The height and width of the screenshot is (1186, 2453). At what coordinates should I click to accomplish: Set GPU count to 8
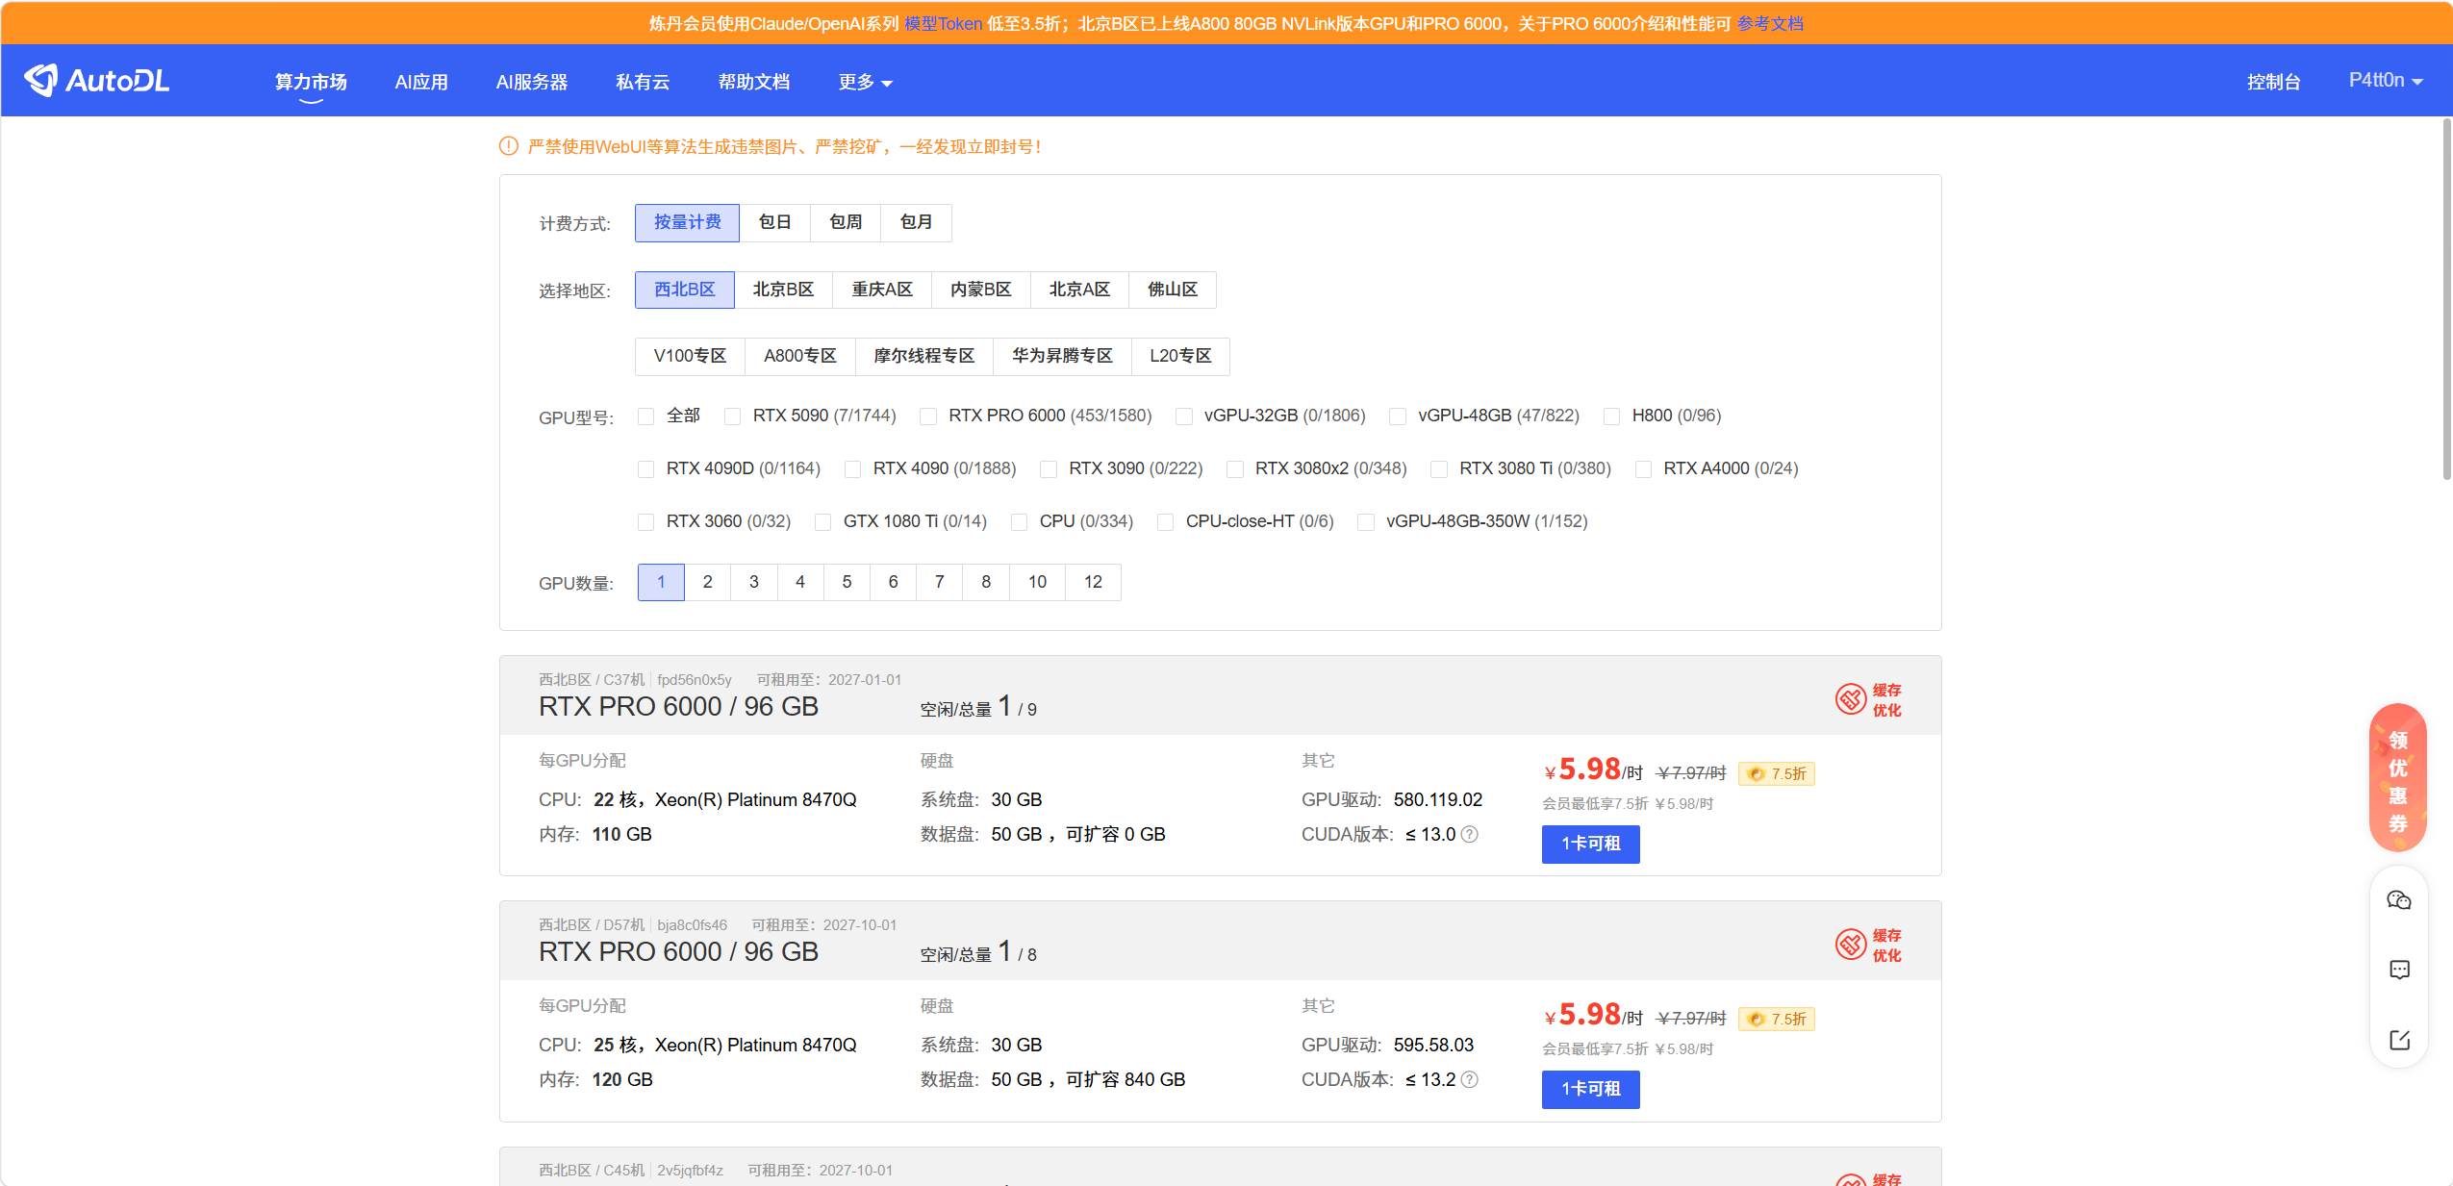986,583
